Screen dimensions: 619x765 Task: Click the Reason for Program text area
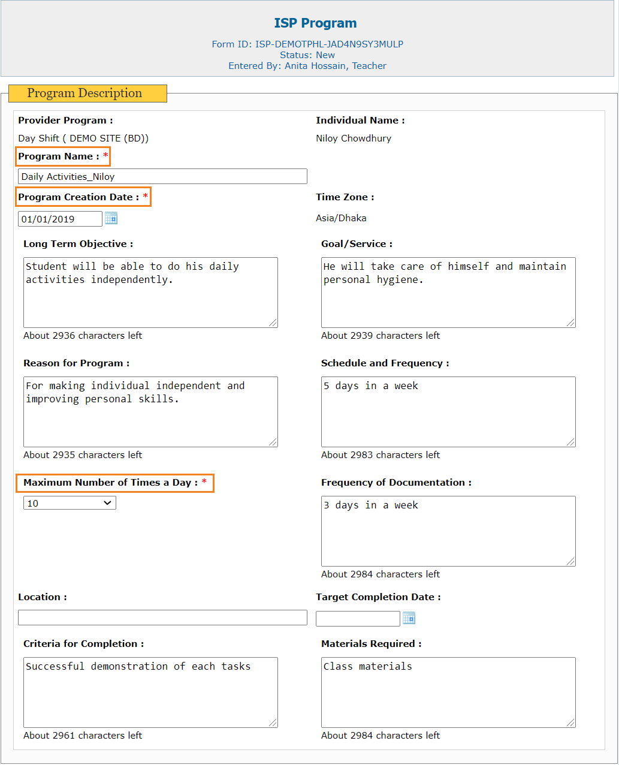click(150, 412)
